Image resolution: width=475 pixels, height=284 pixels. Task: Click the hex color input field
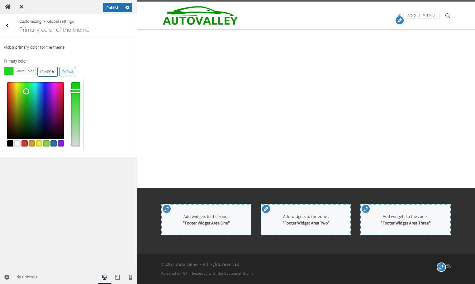pyautogui.click(x=48, y=72)
